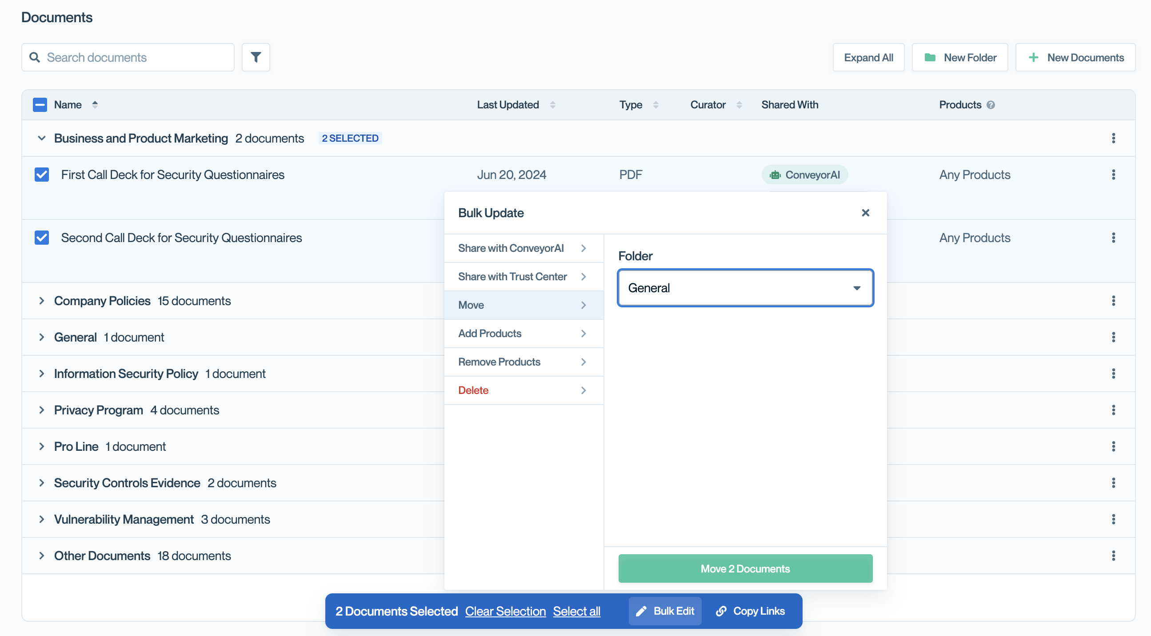Open kebab menu for First Call Deck row
1151x636 pixels.
click(1113, 175)
